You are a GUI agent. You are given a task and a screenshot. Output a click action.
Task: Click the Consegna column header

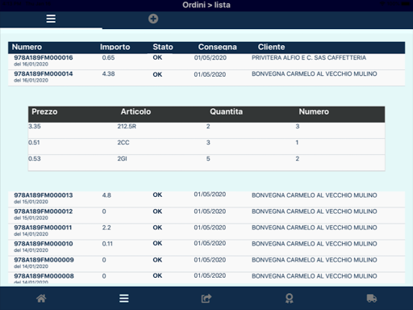tap(218, 47)
